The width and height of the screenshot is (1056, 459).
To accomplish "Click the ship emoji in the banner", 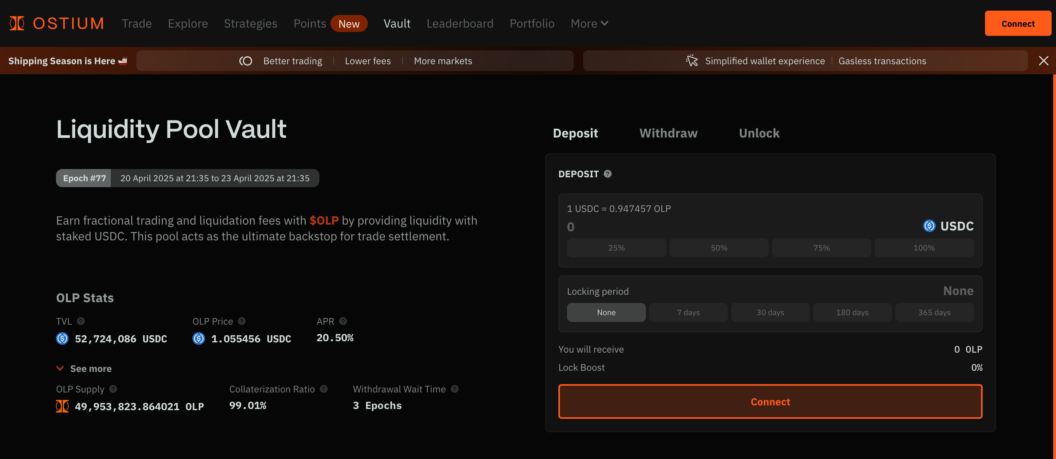I will pyautogui.click(x=123, y=61).
